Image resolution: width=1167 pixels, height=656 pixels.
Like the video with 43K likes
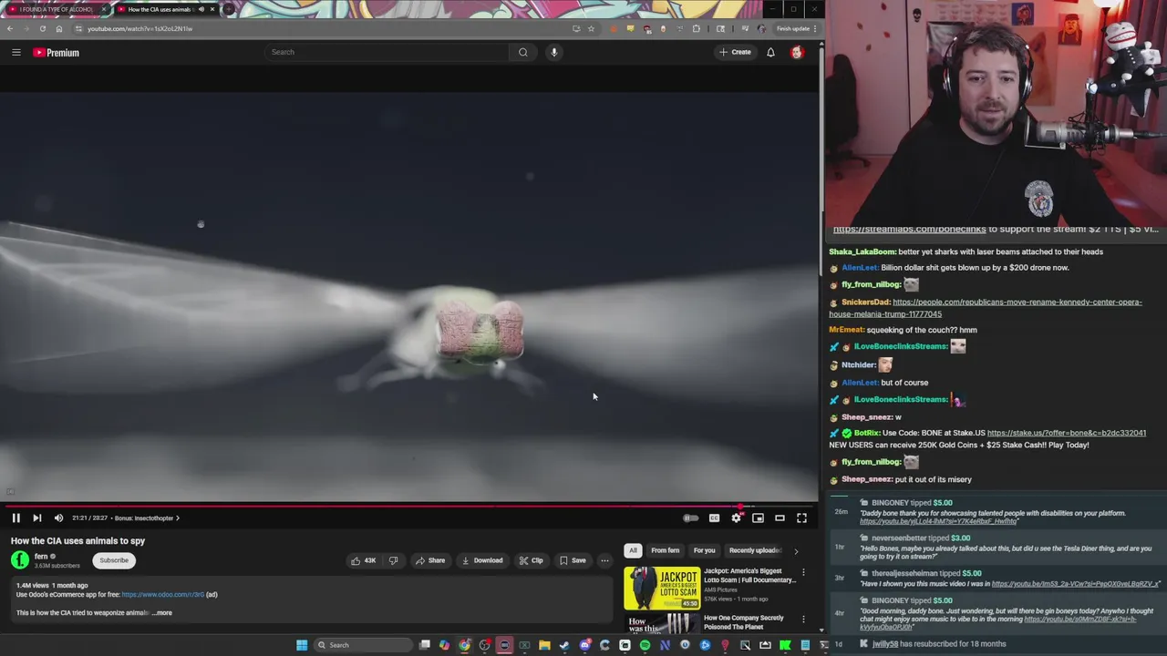(x=364, y=560)
